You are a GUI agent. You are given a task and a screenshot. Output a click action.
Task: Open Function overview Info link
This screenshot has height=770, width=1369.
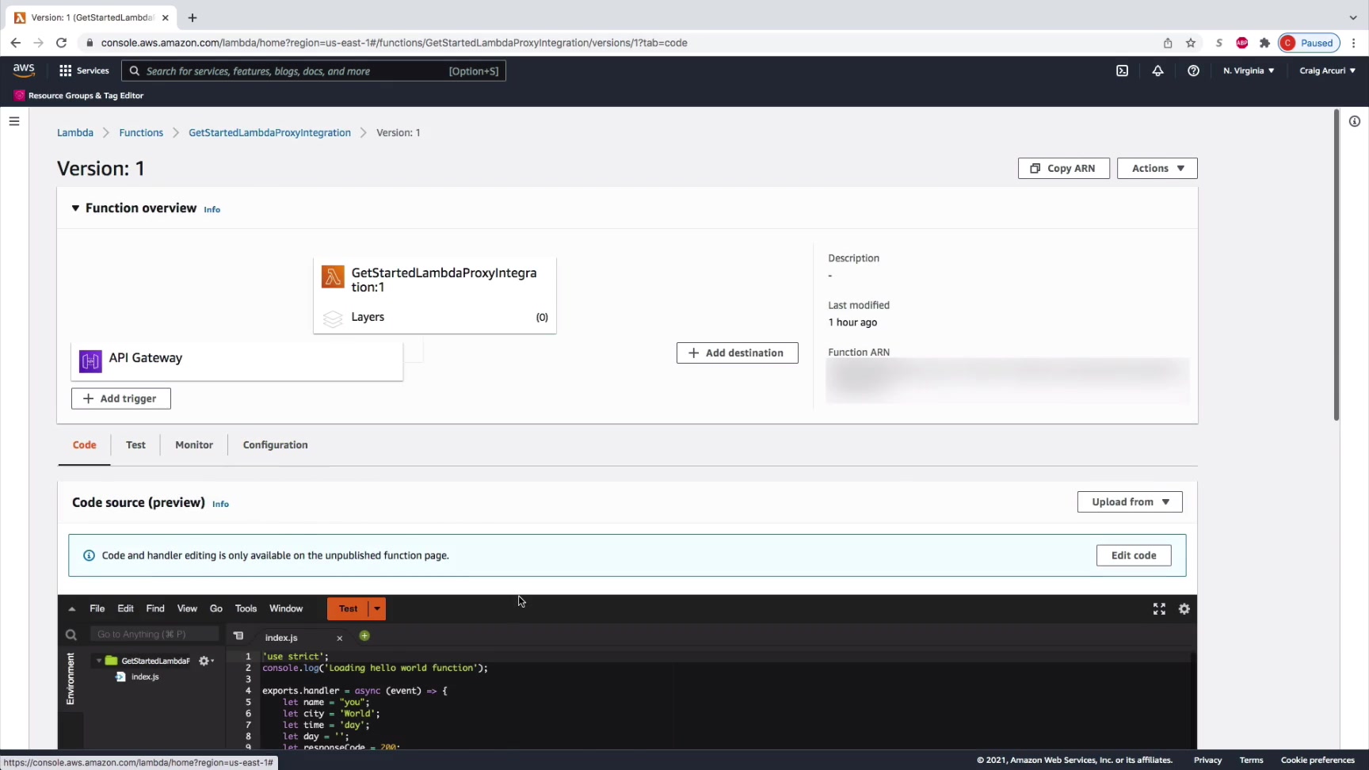(x=212, y=210)
